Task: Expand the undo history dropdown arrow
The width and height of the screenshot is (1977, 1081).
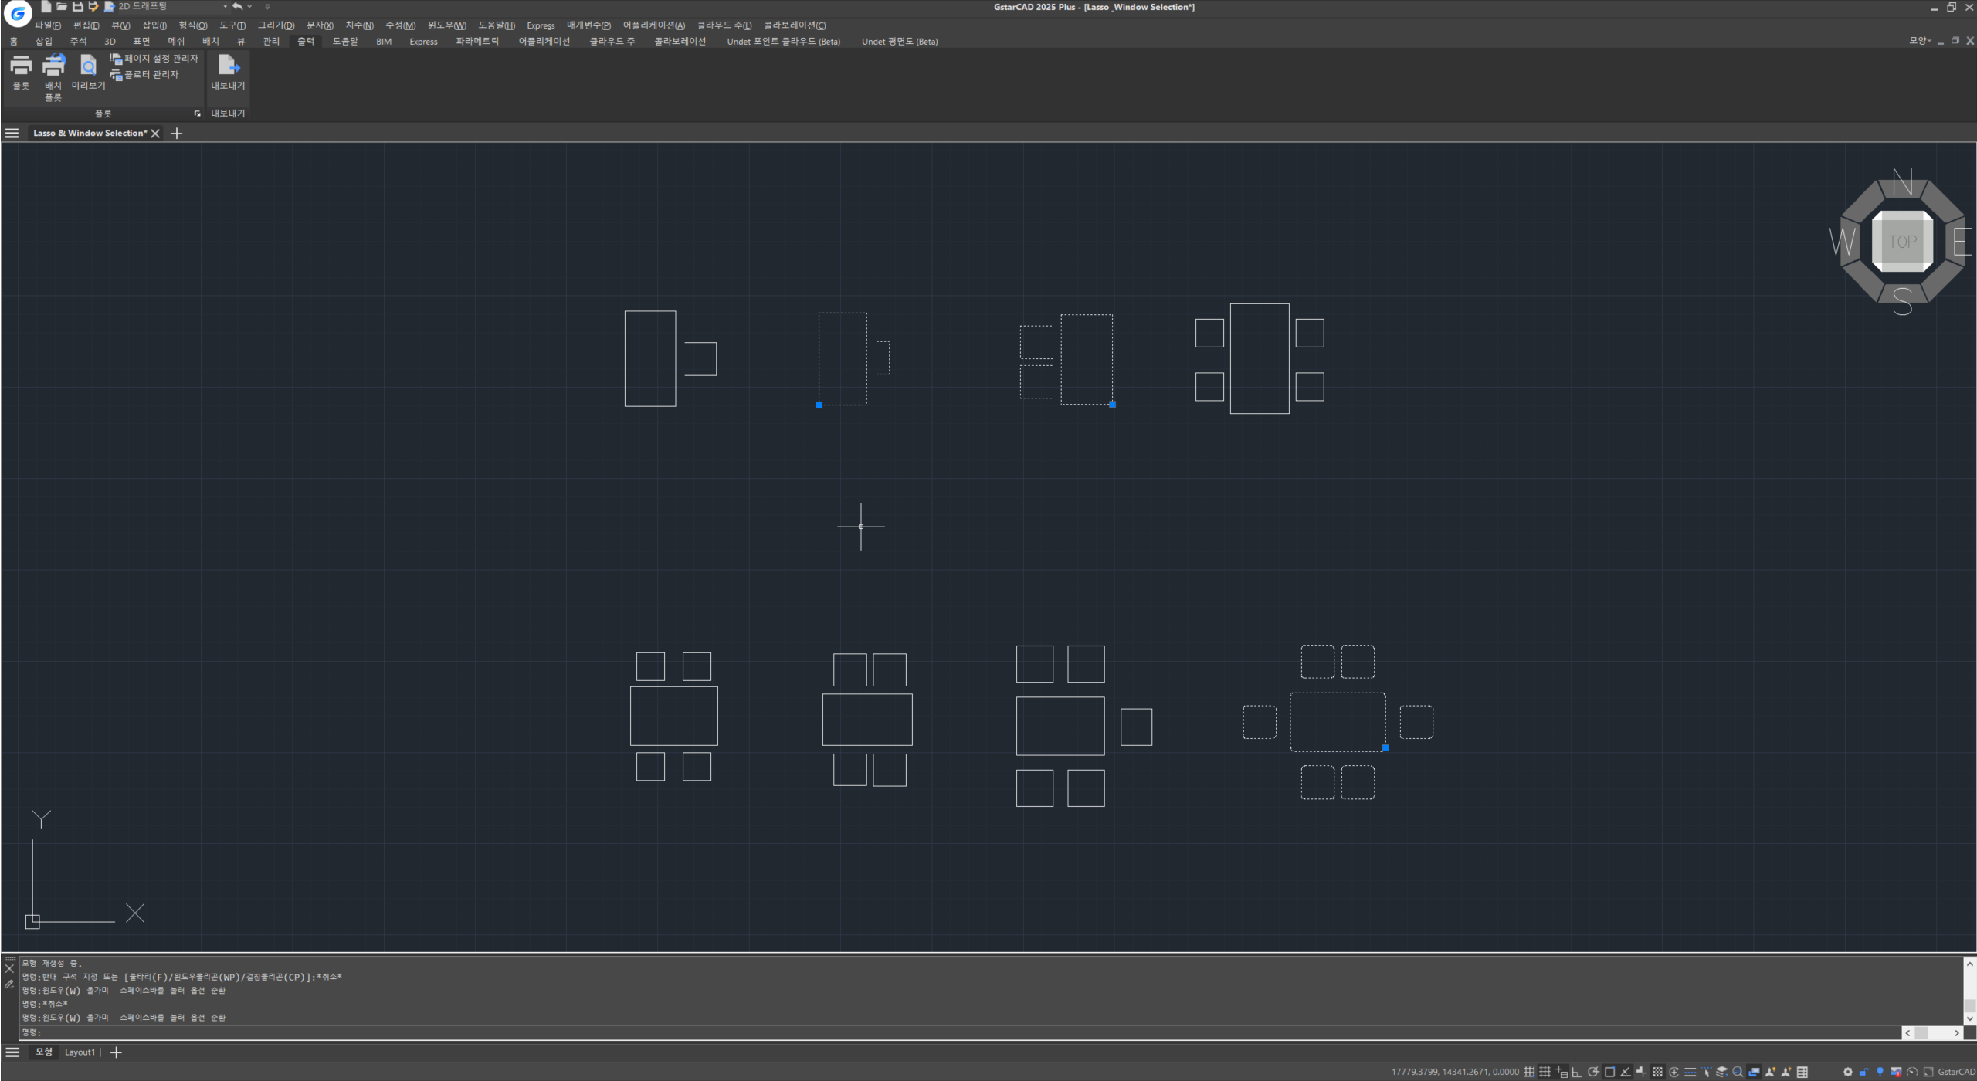Action: coord(249,6)
